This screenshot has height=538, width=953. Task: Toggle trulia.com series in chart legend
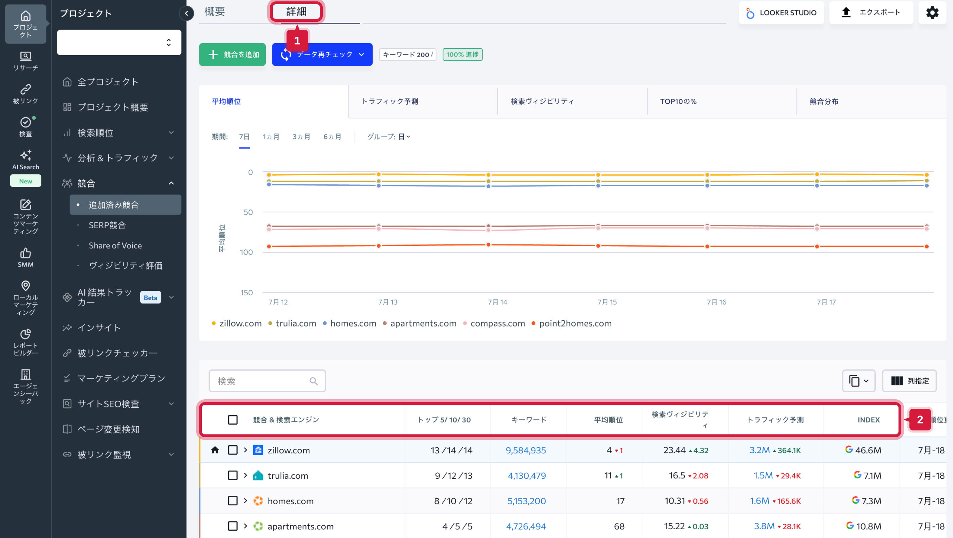pyautogui.click(x=292, y=323)
